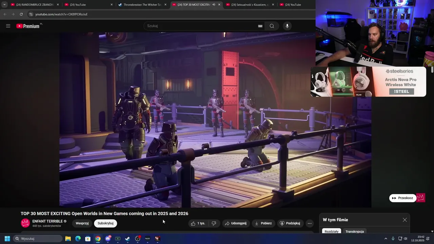Close the RANDOMBRUCE ZBANOW tab

(58, 5)
